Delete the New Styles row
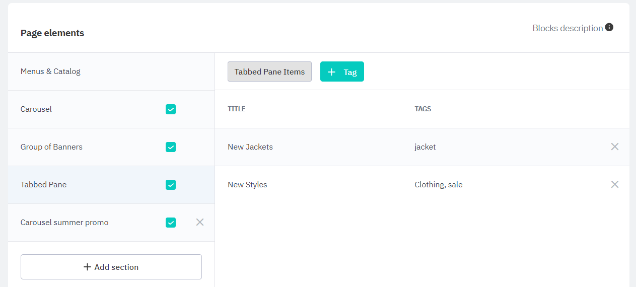636x287 pixels. click(614, 184)
